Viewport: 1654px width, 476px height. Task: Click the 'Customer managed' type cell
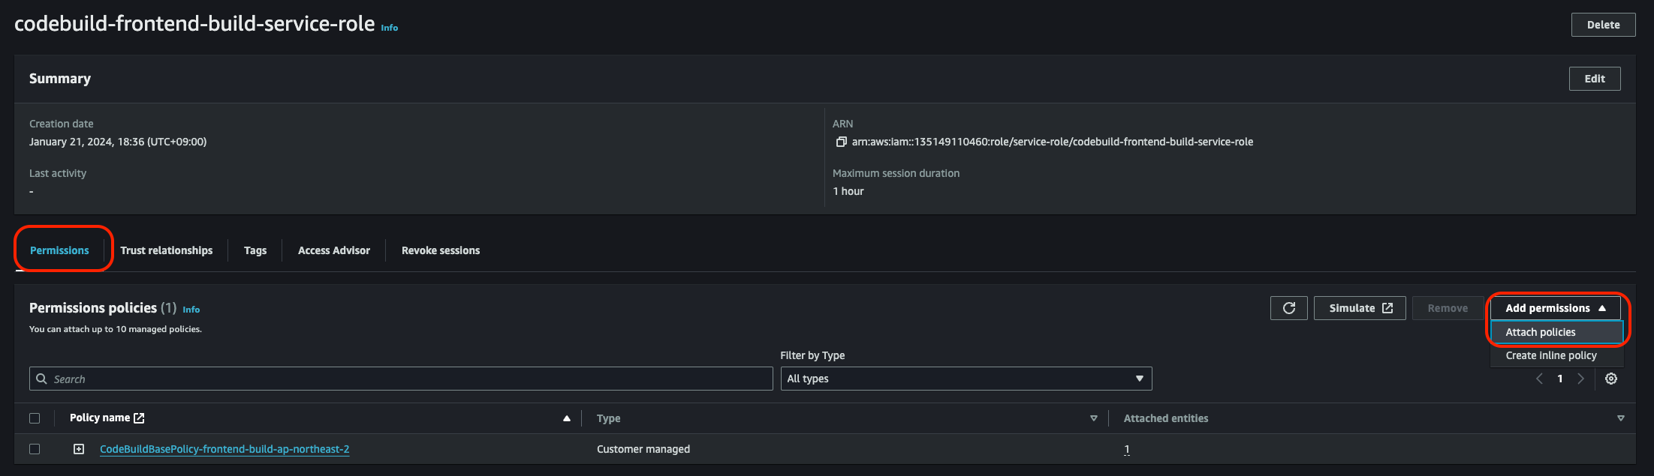[x=643, y=449]
